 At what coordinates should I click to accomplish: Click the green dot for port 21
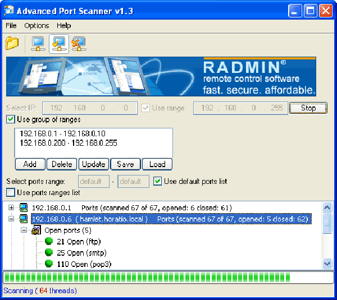tap(49, 241)
